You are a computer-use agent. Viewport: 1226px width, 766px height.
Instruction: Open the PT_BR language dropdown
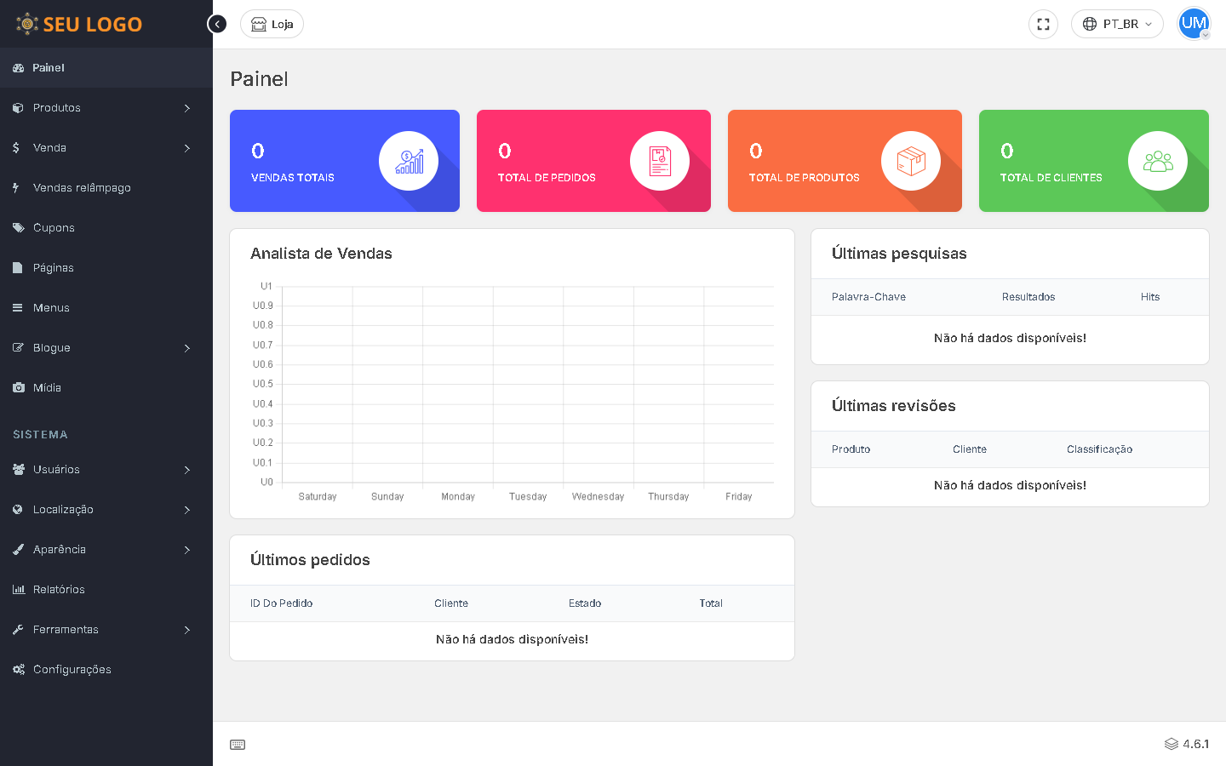pyautogui.click(x=1117, y=24)
